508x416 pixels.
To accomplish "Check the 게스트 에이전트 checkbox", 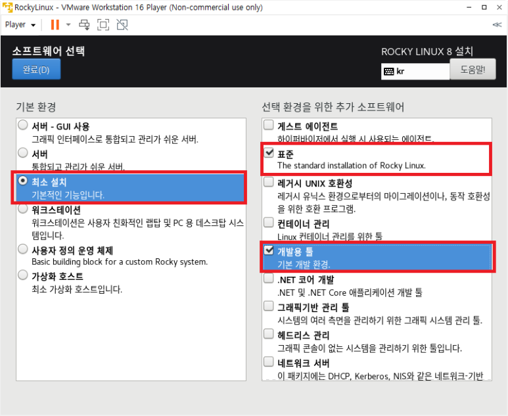I will (269, 125).
